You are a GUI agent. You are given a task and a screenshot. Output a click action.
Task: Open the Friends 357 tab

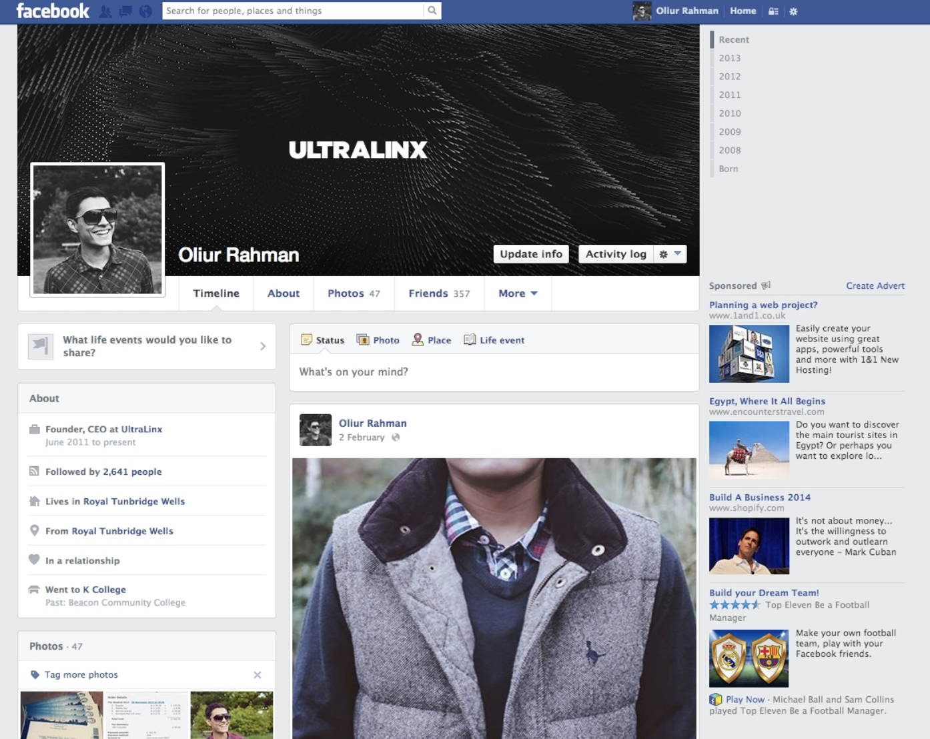click(x=439, y=293)
